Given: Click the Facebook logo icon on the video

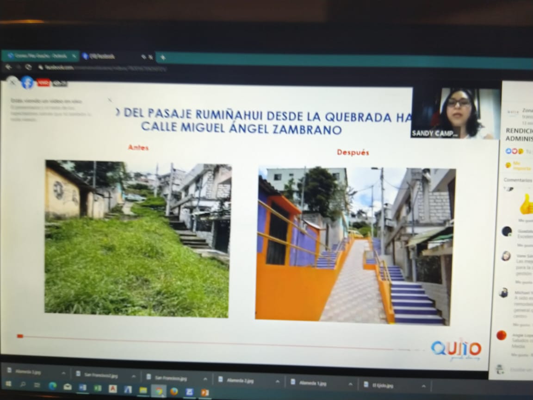Looking at the screenshot, I should click(27, 82).
